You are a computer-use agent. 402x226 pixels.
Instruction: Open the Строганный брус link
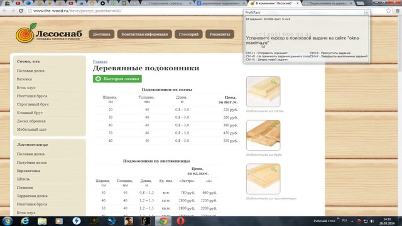(33, 104)
